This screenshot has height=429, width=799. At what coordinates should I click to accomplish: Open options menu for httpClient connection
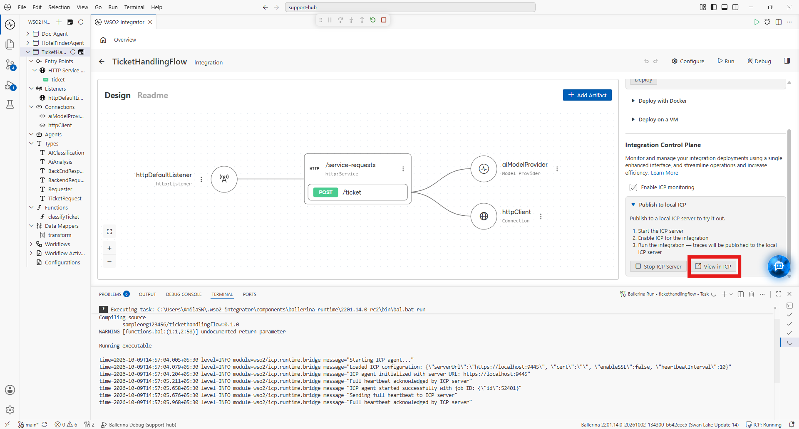541,216
